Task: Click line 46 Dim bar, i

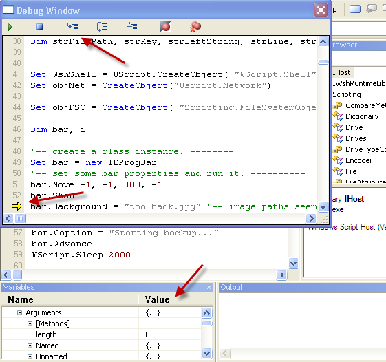Action: click(58, 129)
